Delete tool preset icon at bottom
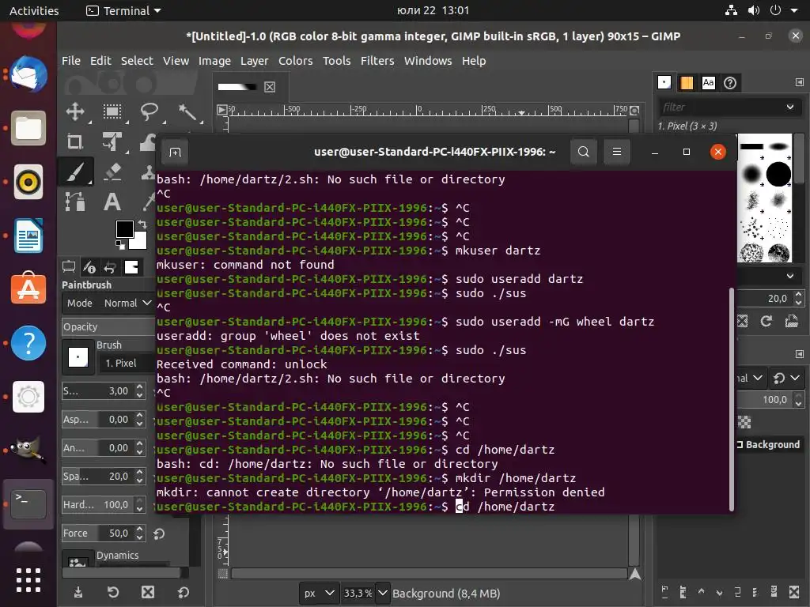 pos(148,592)
